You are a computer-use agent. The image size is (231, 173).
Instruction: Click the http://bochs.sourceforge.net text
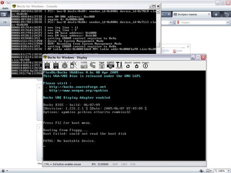[77, 87]
